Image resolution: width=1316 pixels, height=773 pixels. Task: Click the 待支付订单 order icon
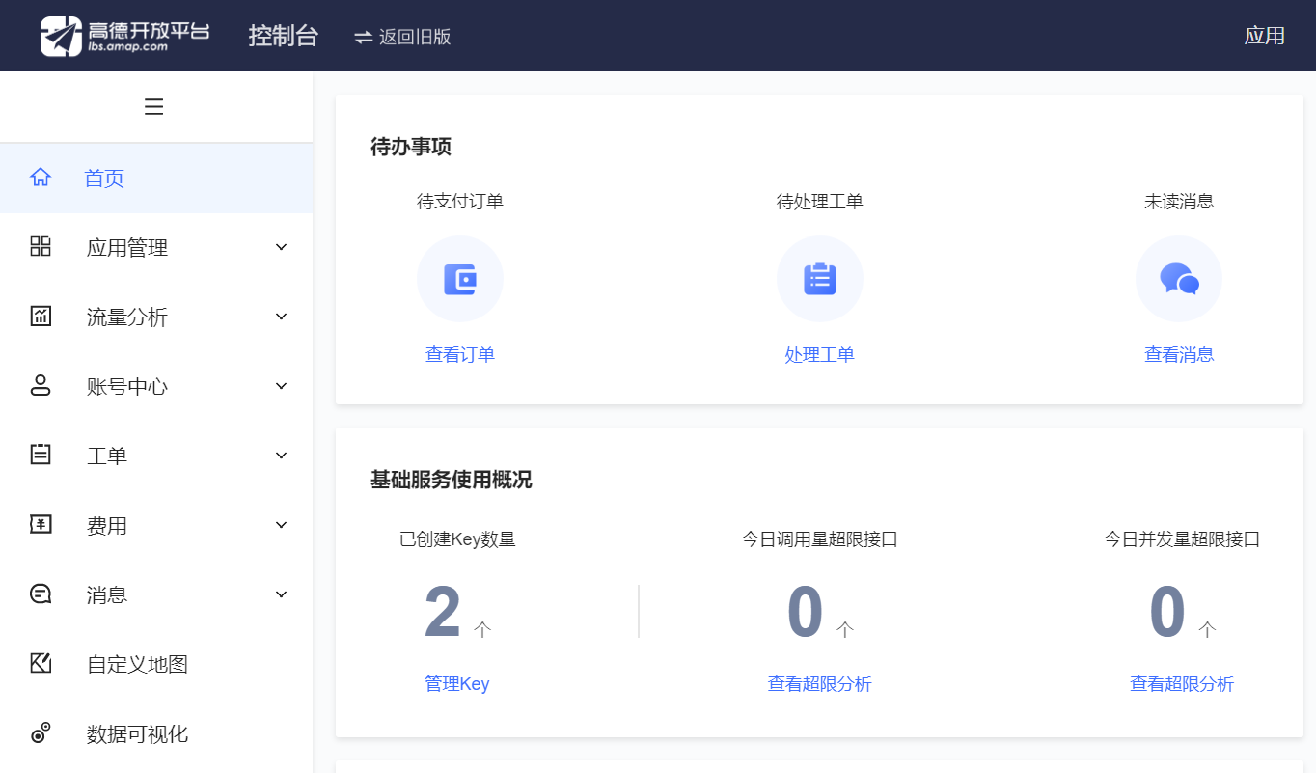(460, 278)
